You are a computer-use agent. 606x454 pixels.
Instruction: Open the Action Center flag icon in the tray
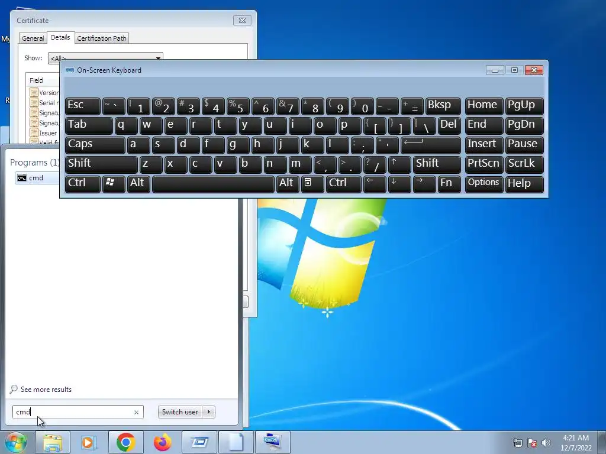click(532, 443)
